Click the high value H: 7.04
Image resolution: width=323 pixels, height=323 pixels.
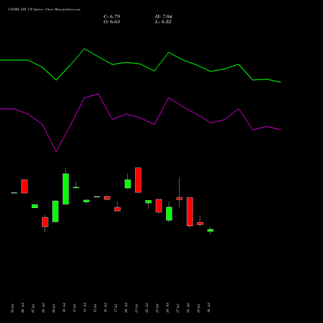coord(163,17)
